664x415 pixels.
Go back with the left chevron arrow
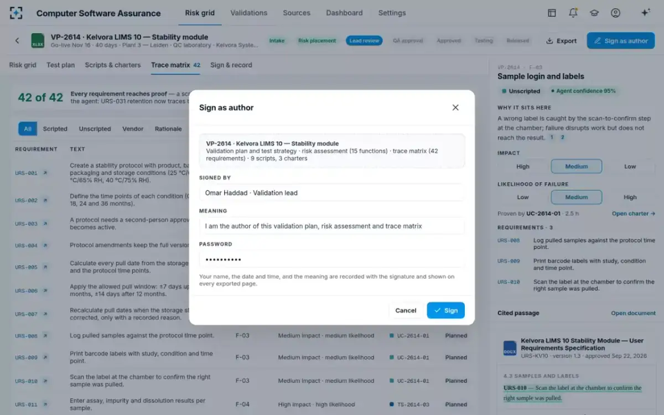click(x=17, y=40)
